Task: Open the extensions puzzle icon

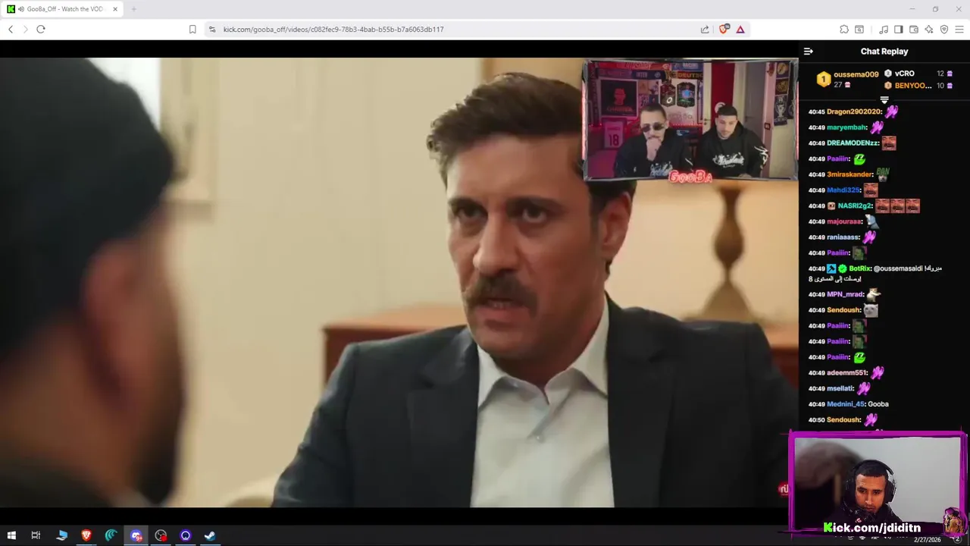Action: tap(844, 29)
